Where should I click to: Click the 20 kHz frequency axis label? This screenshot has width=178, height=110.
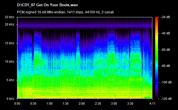[9, 24]
